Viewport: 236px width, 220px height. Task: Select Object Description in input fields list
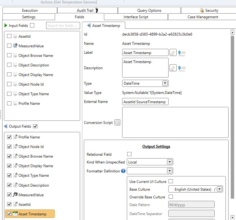click(34, 65)
